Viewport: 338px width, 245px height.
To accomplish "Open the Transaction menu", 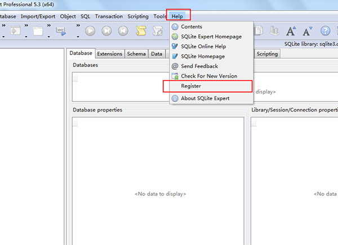I will (x=108, y=16).
